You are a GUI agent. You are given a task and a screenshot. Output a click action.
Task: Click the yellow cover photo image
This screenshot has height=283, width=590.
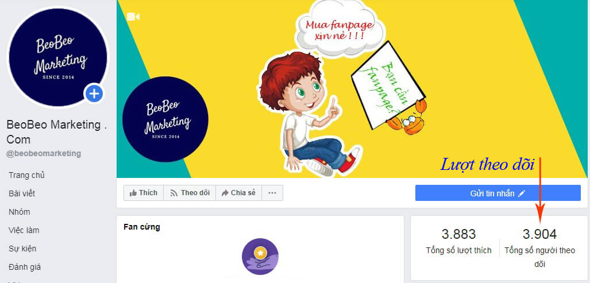pos(352,89)
